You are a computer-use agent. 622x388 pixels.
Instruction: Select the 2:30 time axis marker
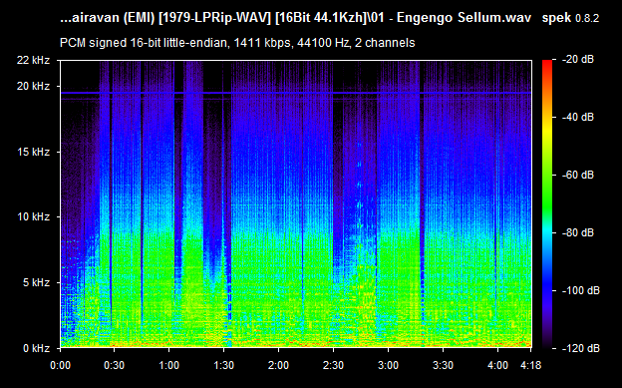tap(333, 365)
